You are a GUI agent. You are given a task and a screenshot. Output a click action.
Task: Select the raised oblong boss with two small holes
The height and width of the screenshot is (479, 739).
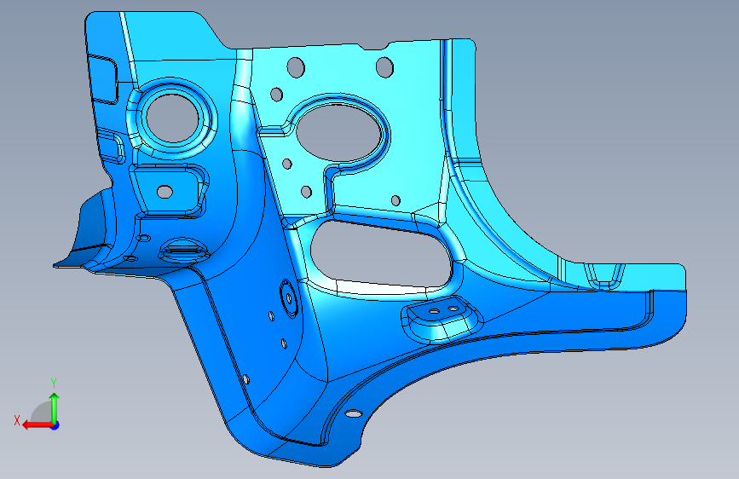(x=442, y=318)
